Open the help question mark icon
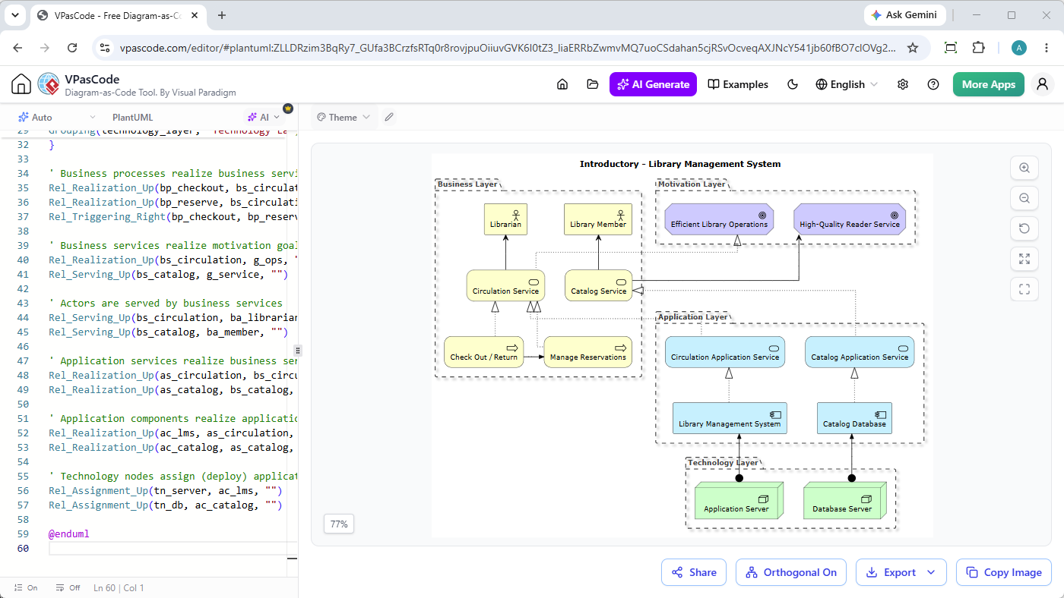 (933, 84)
